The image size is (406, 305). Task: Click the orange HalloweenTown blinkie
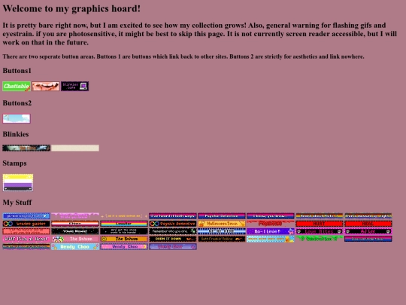point(221,224)
